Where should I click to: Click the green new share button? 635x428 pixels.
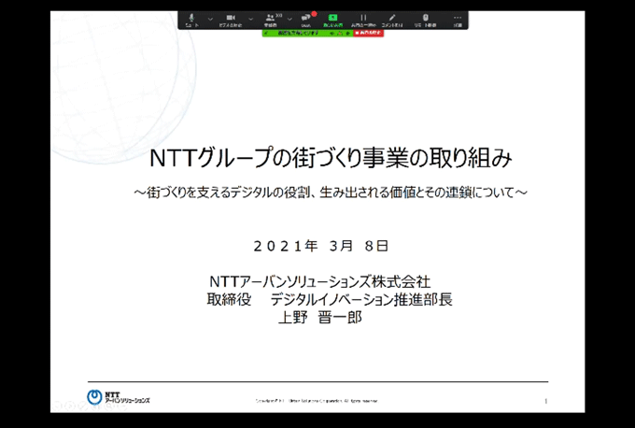pyautogui.click(x=332, y=20)
